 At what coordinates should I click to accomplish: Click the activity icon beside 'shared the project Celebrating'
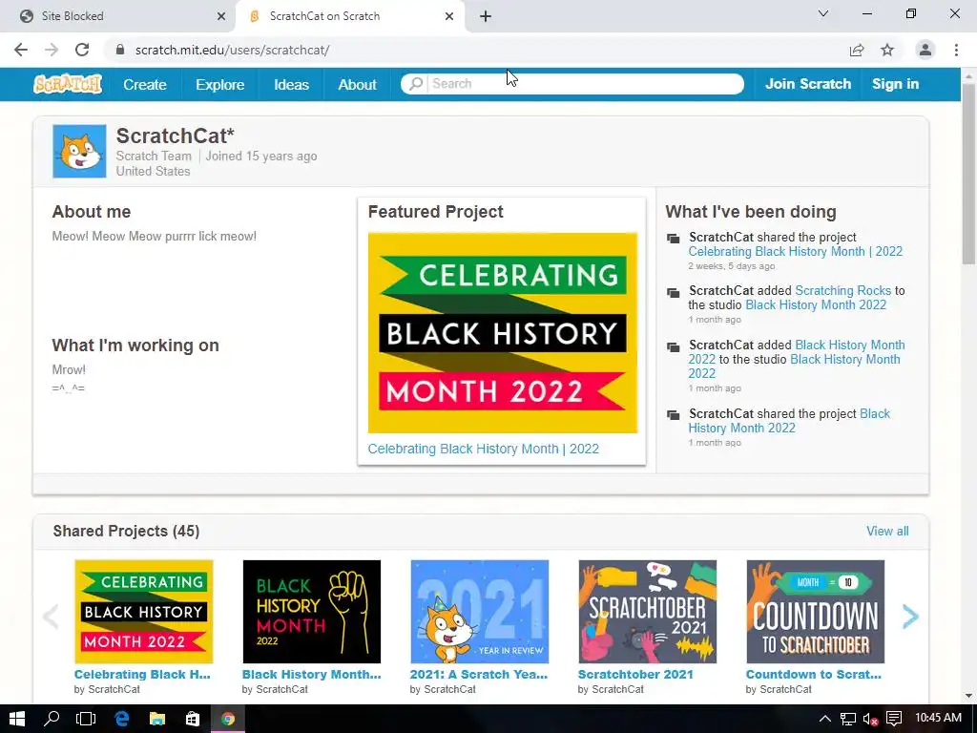tap(673, 239)
